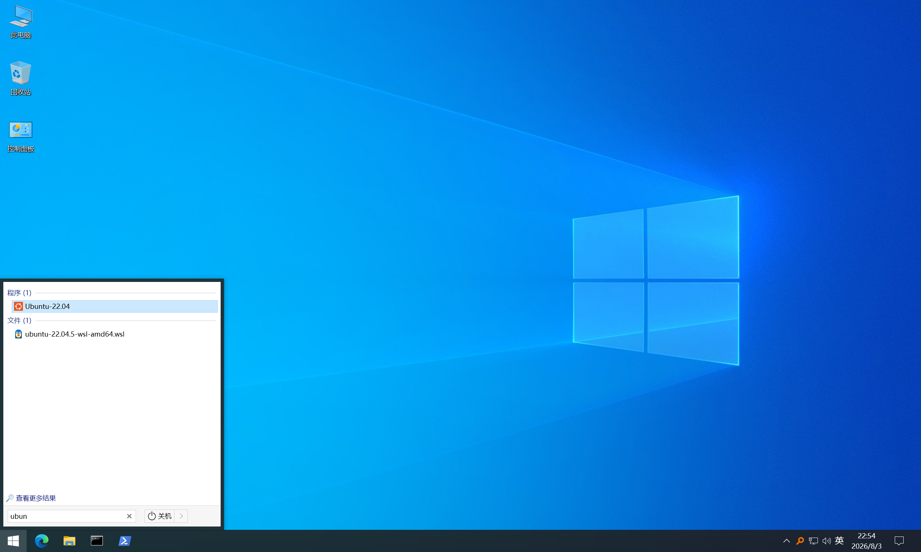The image size is (921, 552).
Task: Select the Control Panel desktop icon
Action: tap(21, 136)
